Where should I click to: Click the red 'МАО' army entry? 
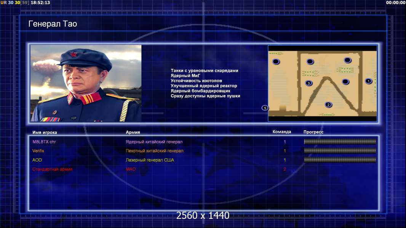[131, 169]
